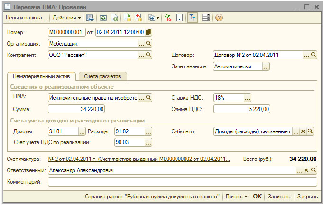Click the Организация field with Мебельщик

[x=93, y=44]
